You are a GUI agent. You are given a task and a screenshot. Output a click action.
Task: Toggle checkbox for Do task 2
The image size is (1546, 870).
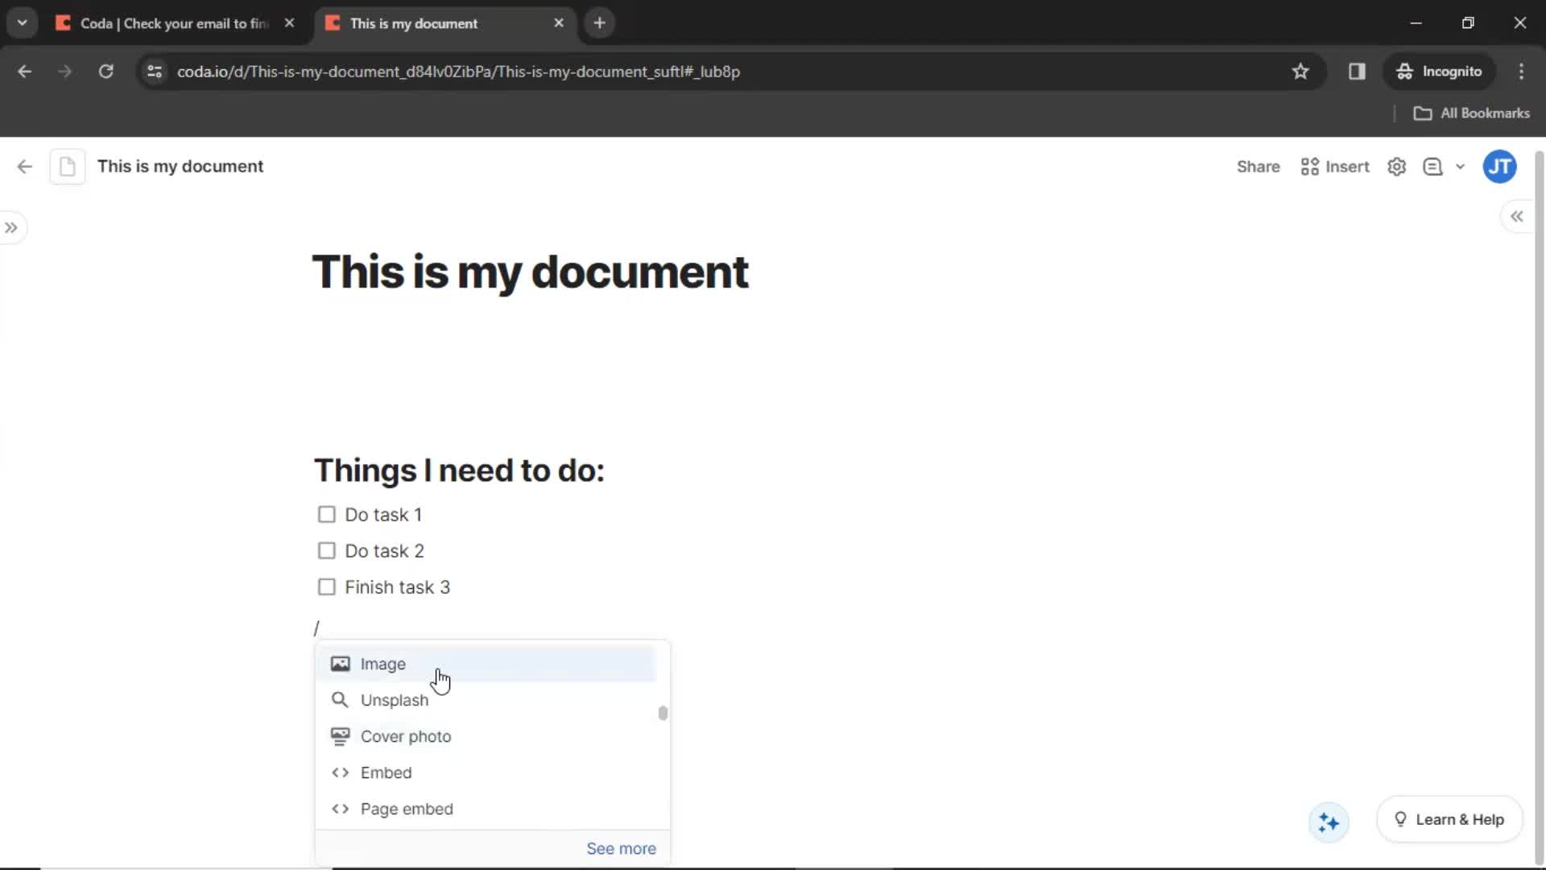pos(327,550)
